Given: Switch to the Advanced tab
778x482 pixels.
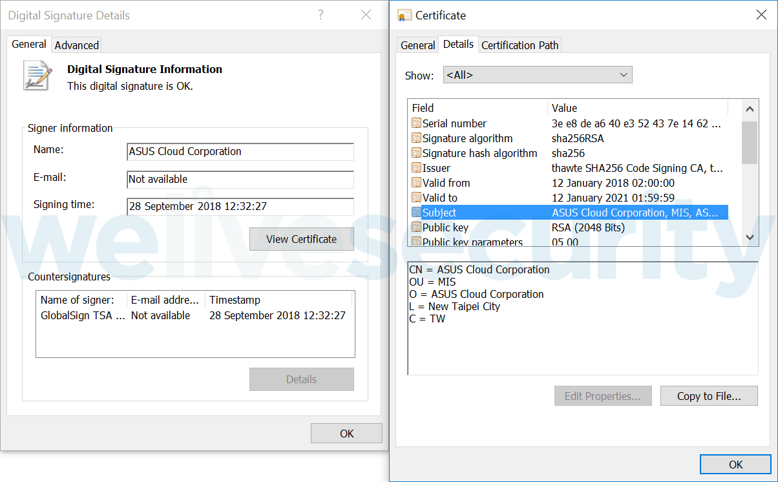Looking at the screenshot, I should click(x=76, y=45).
